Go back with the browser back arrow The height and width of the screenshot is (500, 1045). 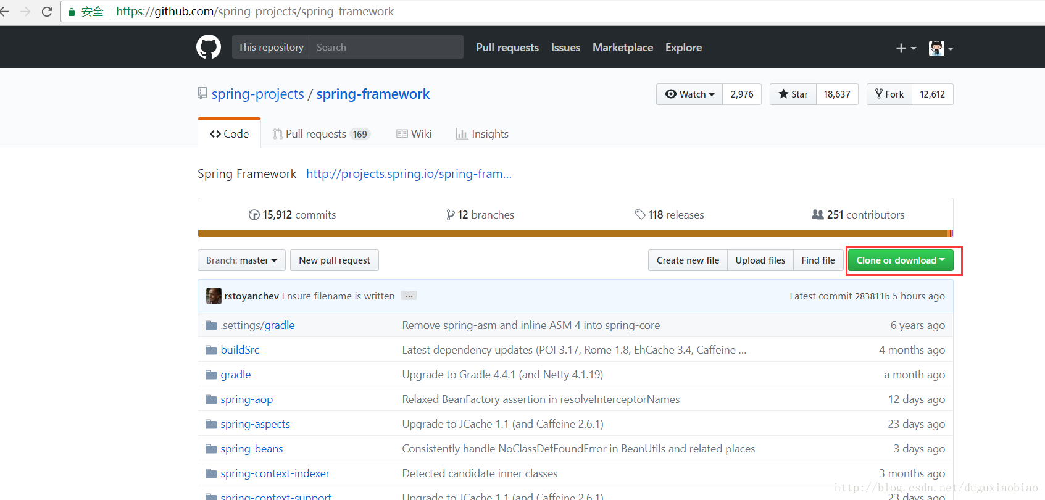point(5,12)
